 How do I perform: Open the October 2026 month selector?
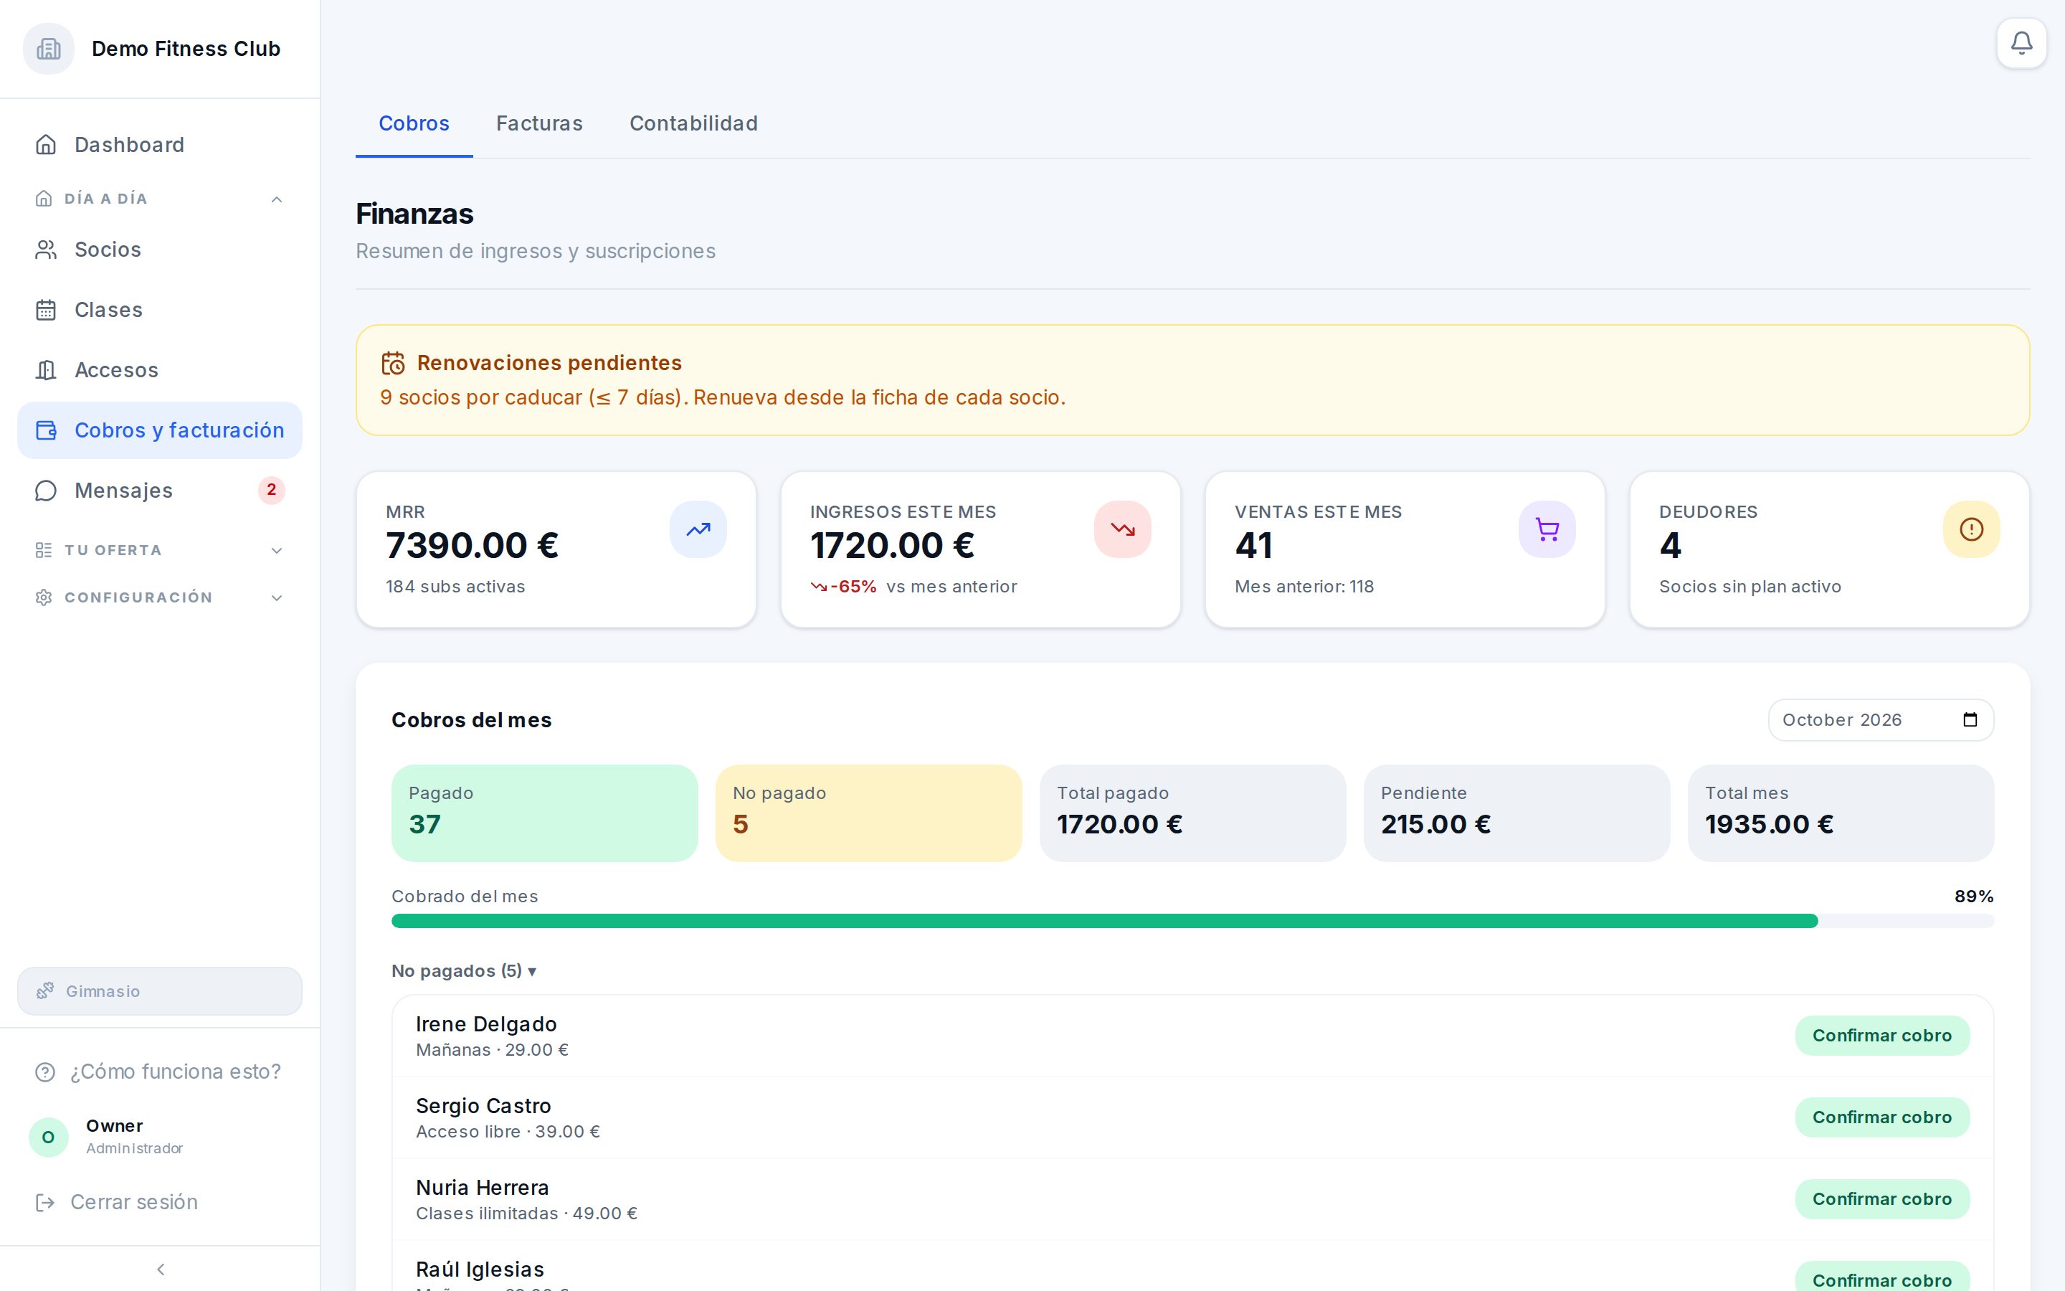point(1881,720)
